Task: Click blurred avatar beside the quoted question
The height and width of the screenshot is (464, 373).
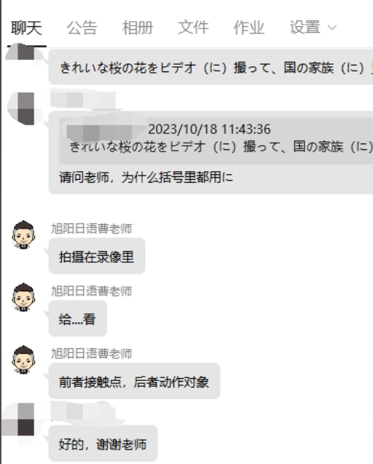Action: tap(20, 109)
